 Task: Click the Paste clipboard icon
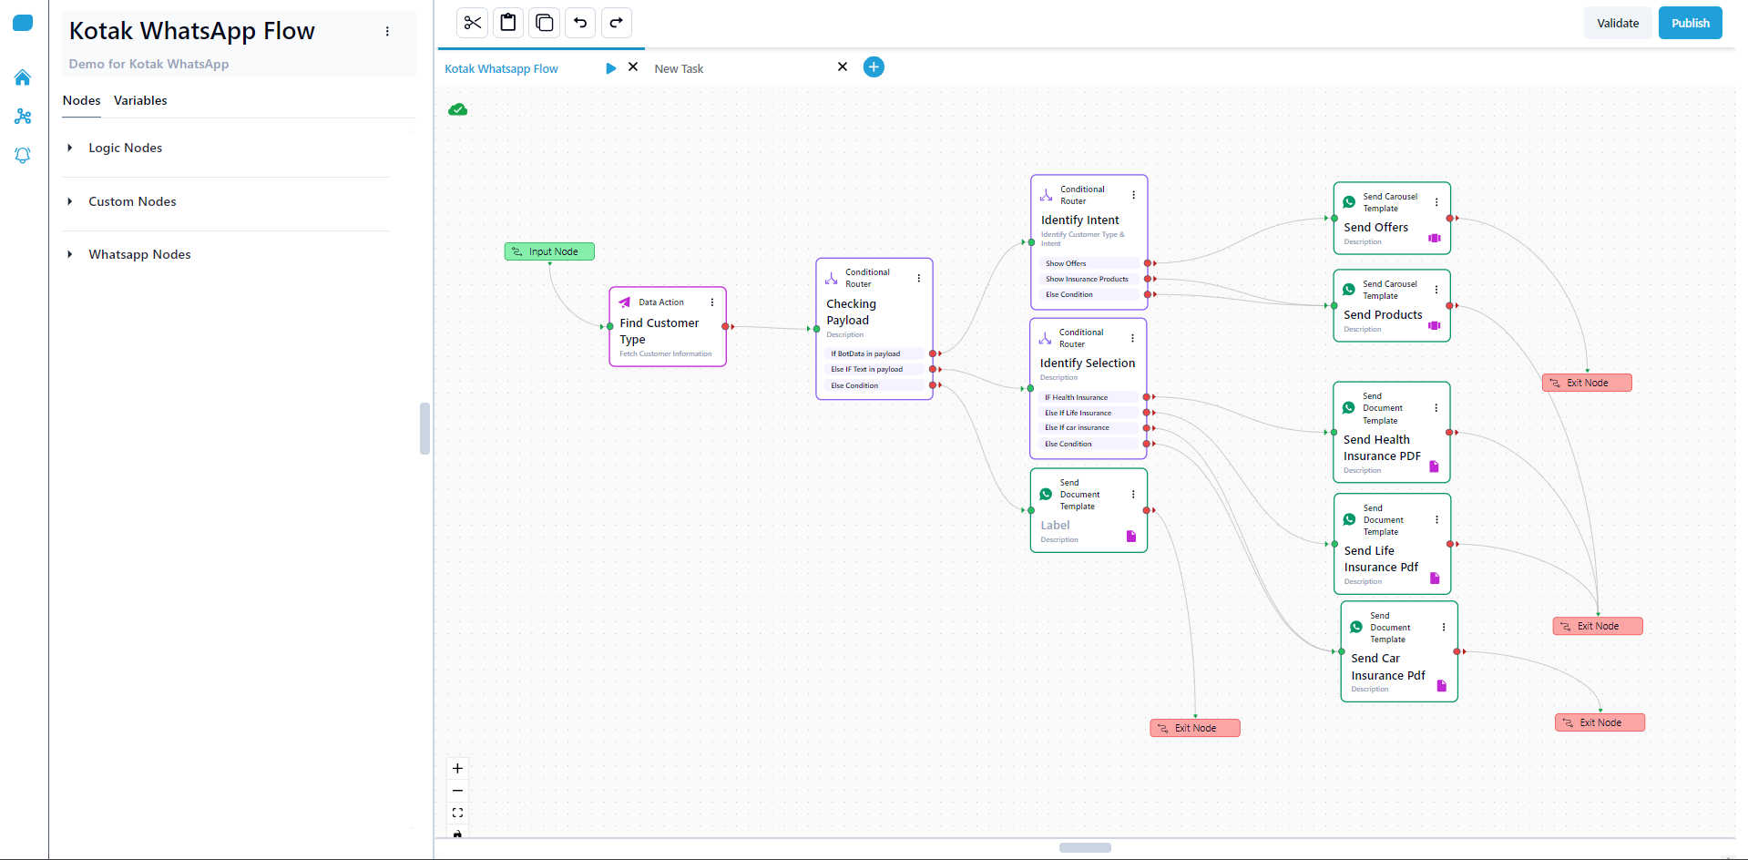point(508,23)
